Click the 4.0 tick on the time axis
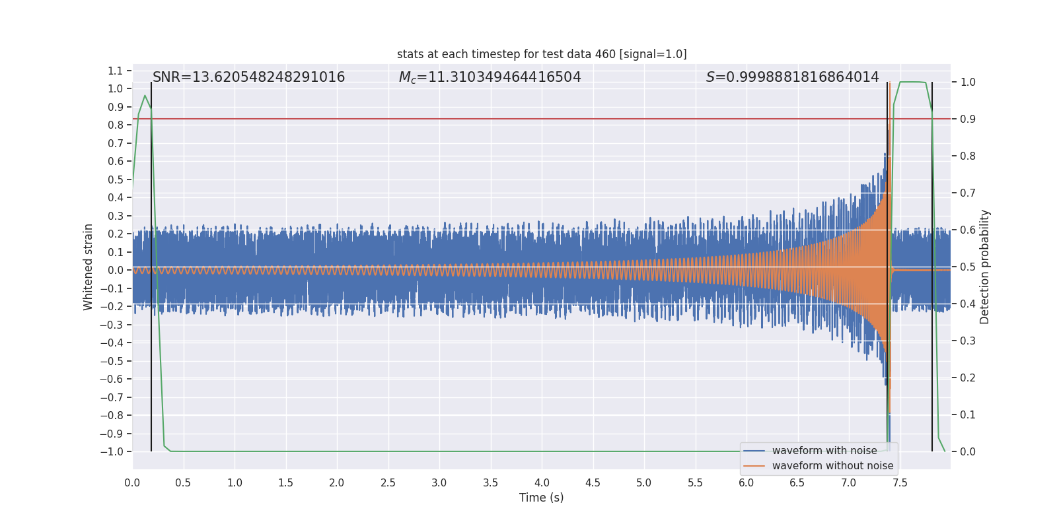The width and height of the screenshot is (1057, 528). click(x=542, y=482)
